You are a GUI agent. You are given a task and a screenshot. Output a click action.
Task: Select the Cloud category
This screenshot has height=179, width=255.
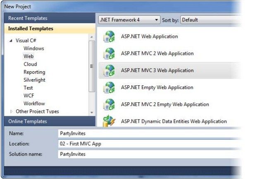pos(30,64)
